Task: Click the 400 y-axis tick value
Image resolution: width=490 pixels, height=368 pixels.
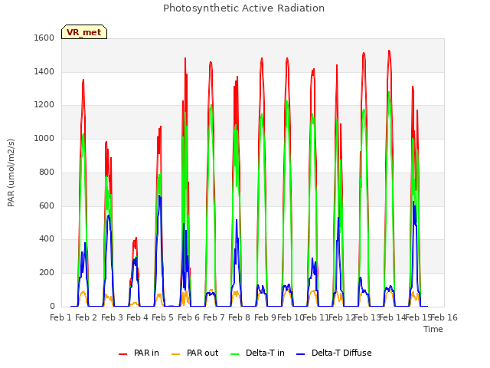Action: [x=47, y=239]
